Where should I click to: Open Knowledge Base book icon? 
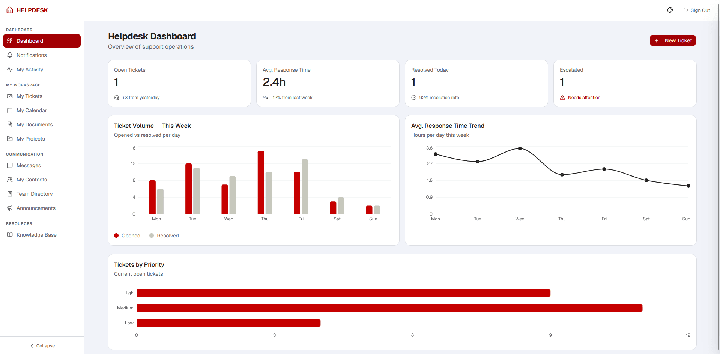click(x=10, y=235)
